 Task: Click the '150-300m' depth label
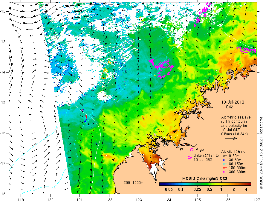point(237,168)
